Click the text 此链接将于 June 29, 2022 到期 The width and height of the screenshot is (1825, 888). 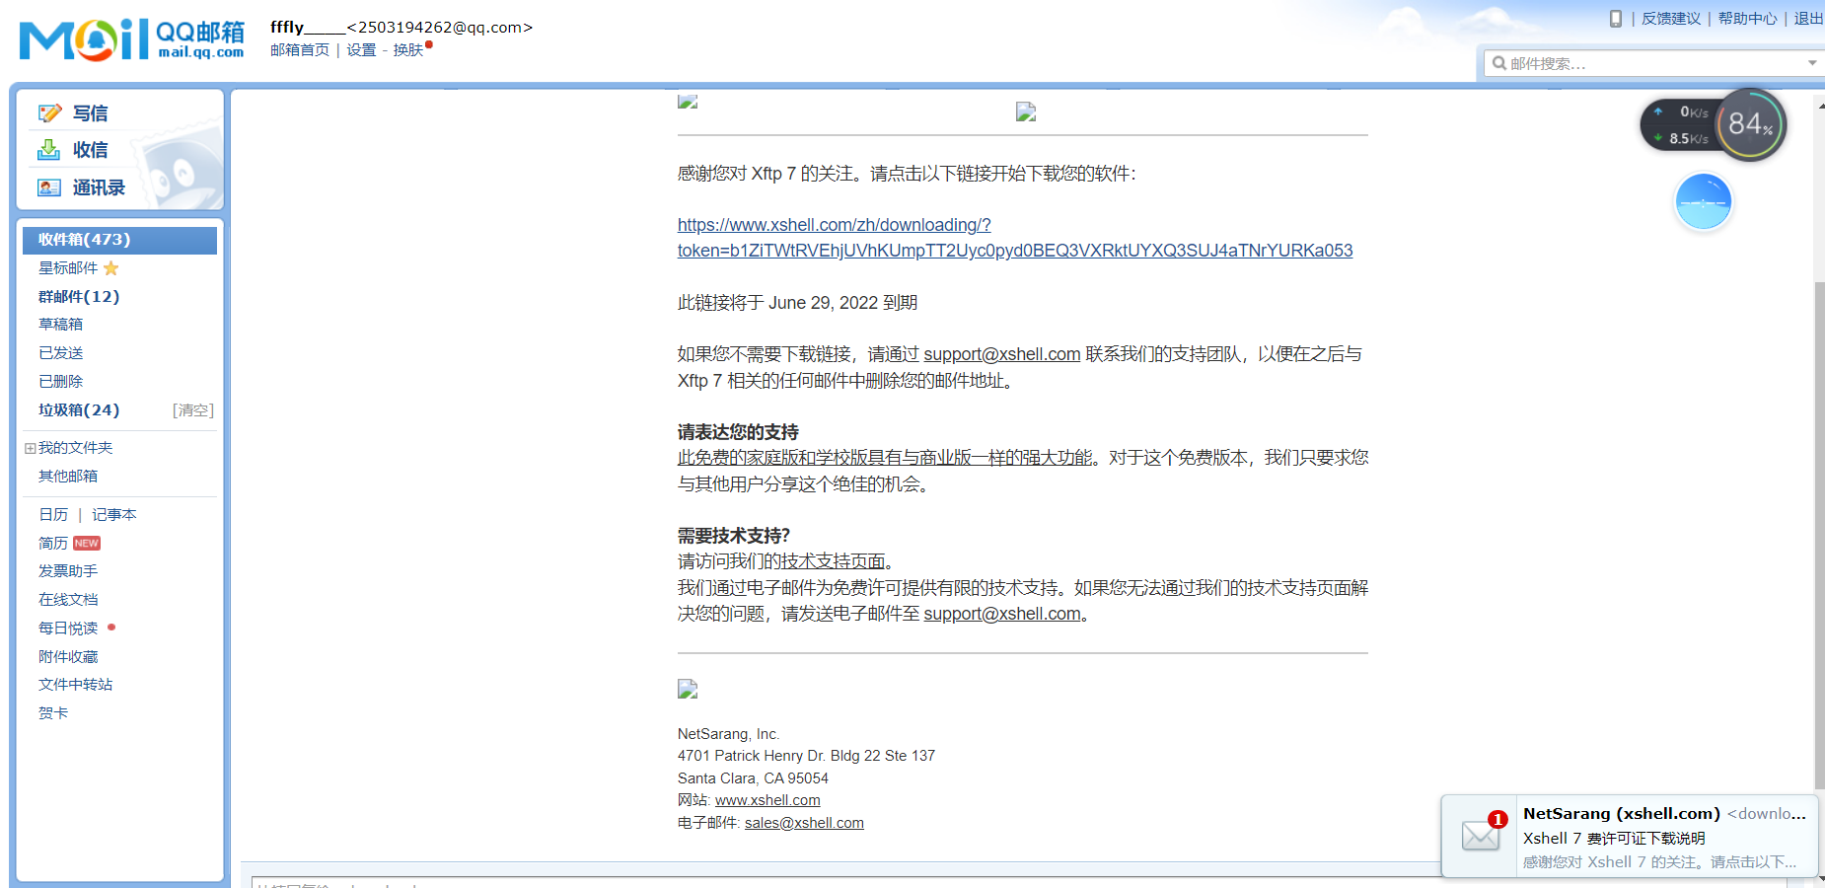click(x=798, y=303)
